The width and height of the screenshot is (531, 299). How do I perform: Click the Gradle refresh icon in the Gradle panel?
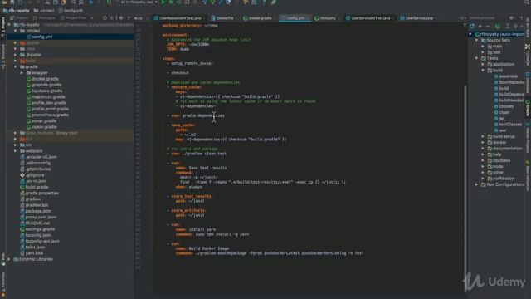point(472,26)
